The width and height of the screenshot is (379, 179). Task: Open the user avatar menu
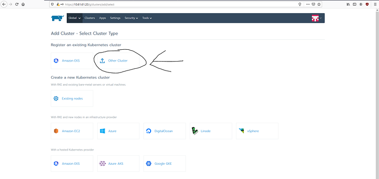(x=316, y=18)
